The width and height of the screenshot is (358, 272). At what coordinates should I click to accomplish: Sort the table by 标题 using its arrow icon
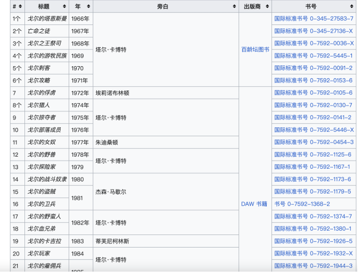[x=65, y=6]
